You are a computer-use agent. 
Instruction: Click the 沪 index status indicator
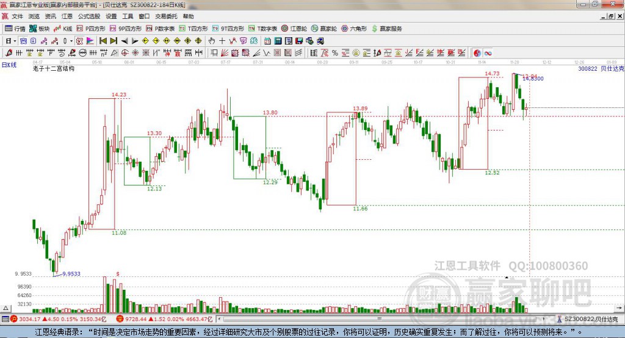pos(14,319)
